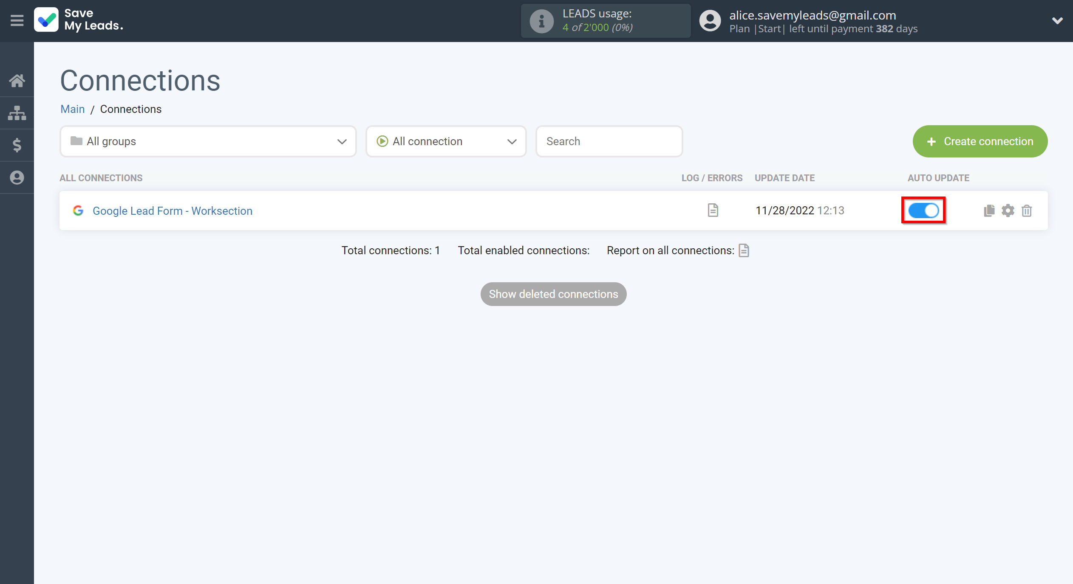Click the Report on all connections icon
The image size is (1073, 584).
745,250
